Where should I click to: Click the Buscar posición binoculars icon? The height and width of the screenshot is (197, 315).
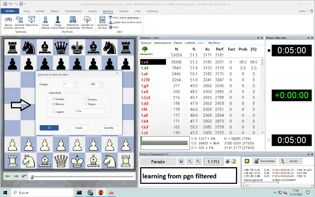click(x=8, y=20)
